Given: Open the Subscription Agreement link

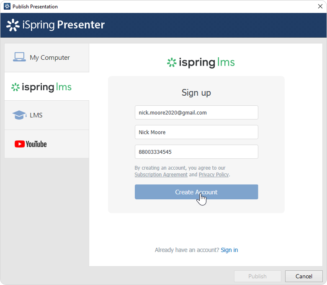Looking at the screenshot, I should pyautogui.click(x=161, y=175).
